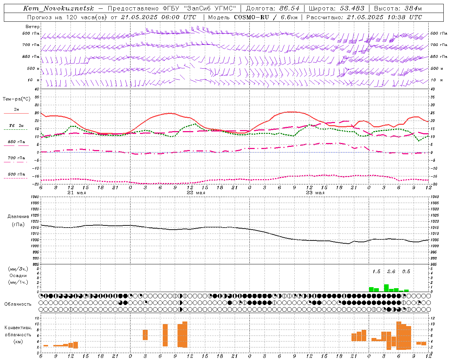This screenshot has width=449, height=359.
Task: Click the tallest green precipitation bar
Action: tap(386, 288)
